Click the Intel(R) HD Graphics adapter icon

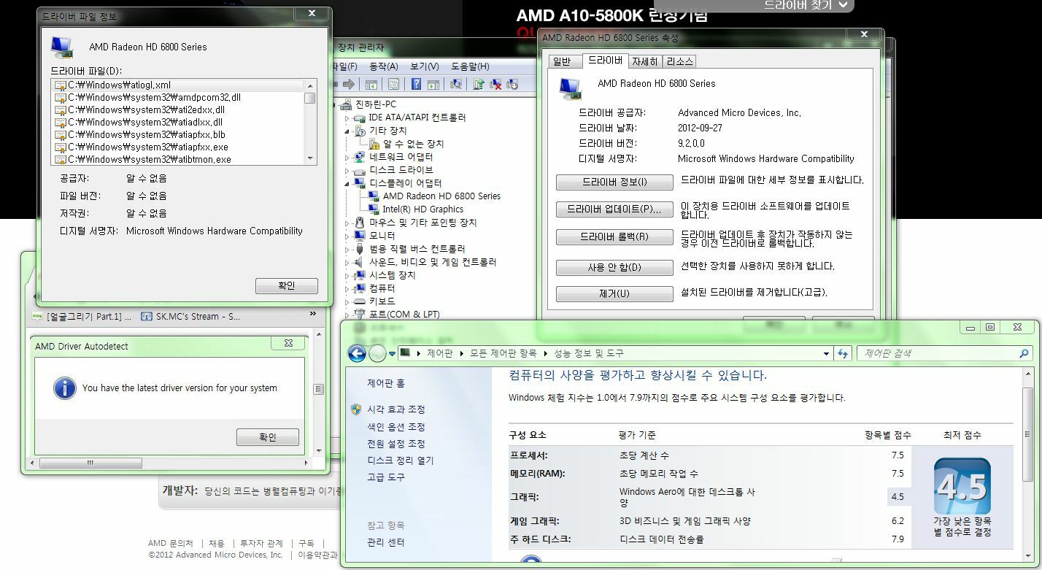[374, 209]
